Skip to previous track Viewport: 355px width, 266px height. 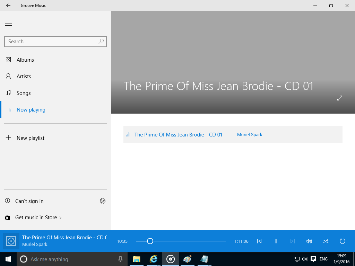pyautogui.click(x=259, y=241)
